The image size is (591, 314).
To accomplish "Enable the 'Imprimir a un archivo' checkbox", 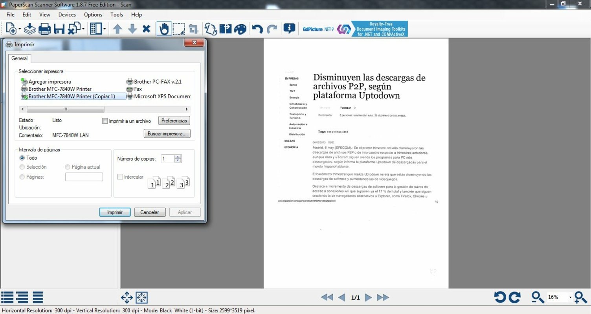I will [105, 121].
